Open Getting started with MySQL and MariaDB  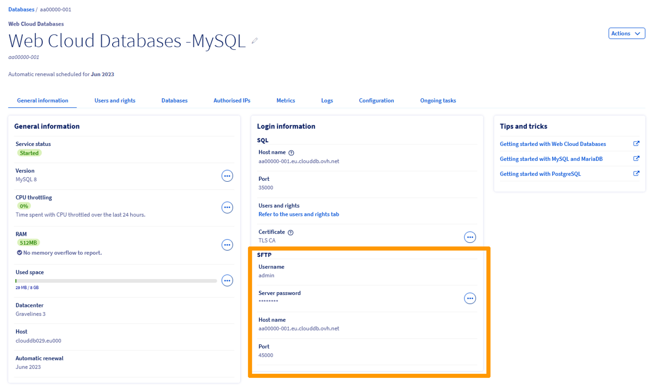[551, 158]
